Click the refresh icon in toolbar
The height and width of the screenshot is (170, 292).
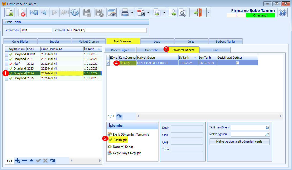(x=75, y=13)
